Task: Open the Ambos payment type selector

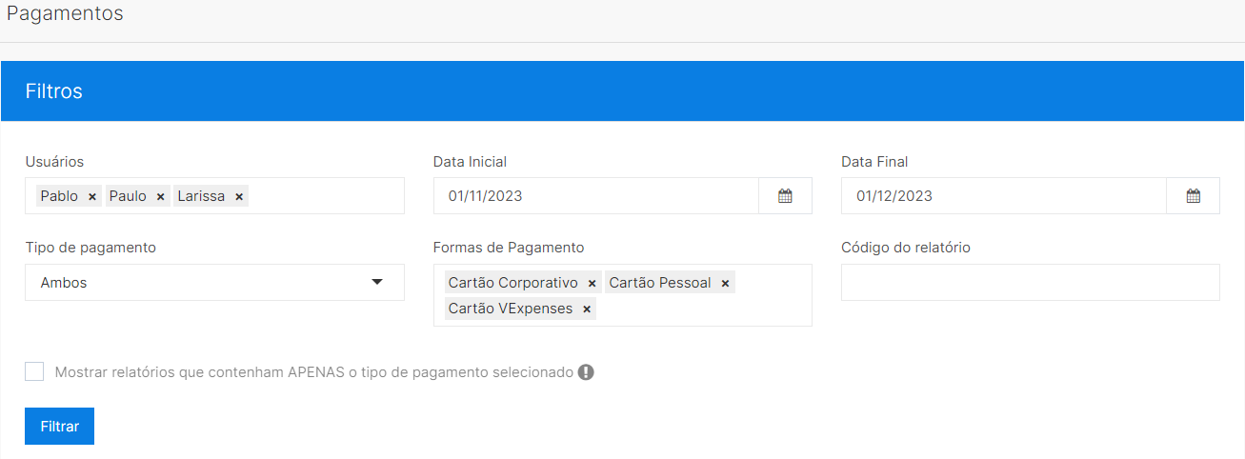Action: [214, 283]
